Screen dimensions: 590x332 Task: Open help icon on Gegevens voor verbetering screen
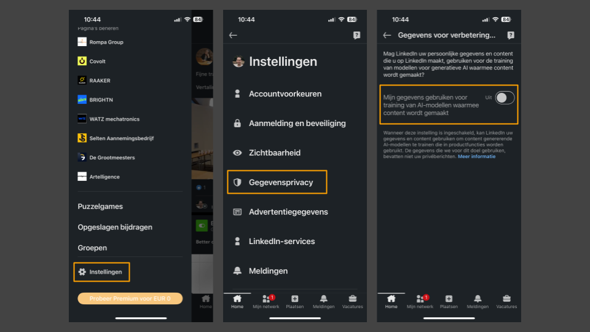511,36
